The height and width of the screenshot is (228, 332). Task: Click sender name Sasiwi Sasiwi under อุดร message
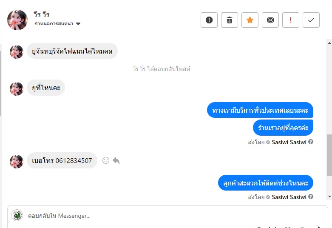tap(289, 142)
